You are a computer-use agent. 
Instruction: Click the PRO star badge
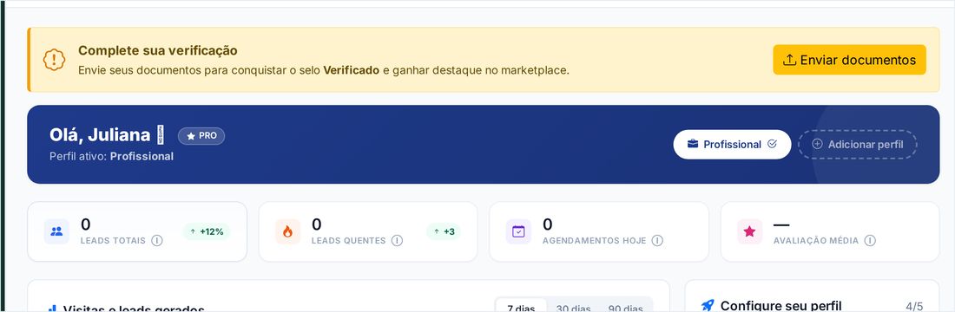click(201, 136)
